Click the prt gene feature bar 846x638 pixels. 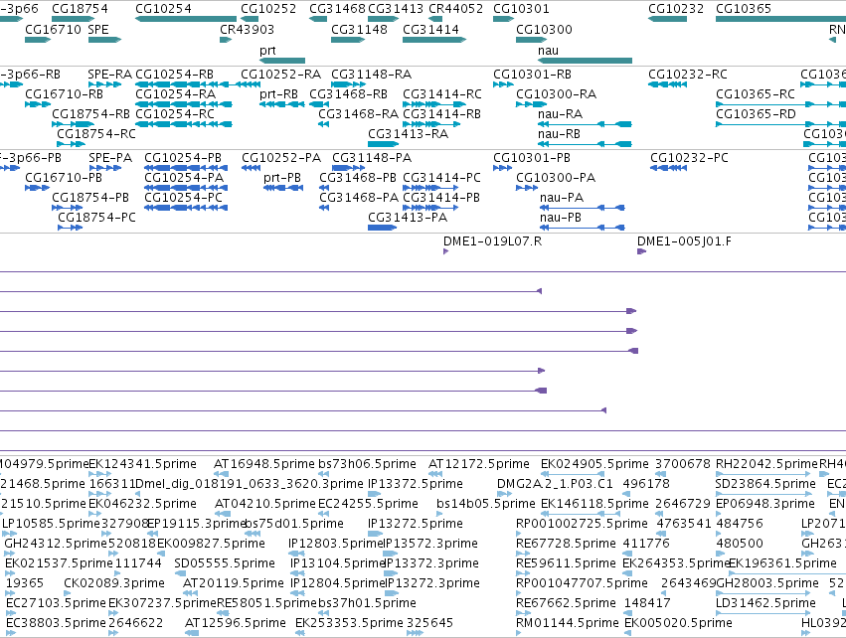pos(282,61)
